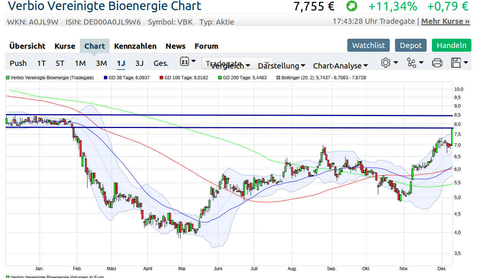Click the 'Okt.' month axis label
Viewport: 477px width, 278px height.
[366, 268]
